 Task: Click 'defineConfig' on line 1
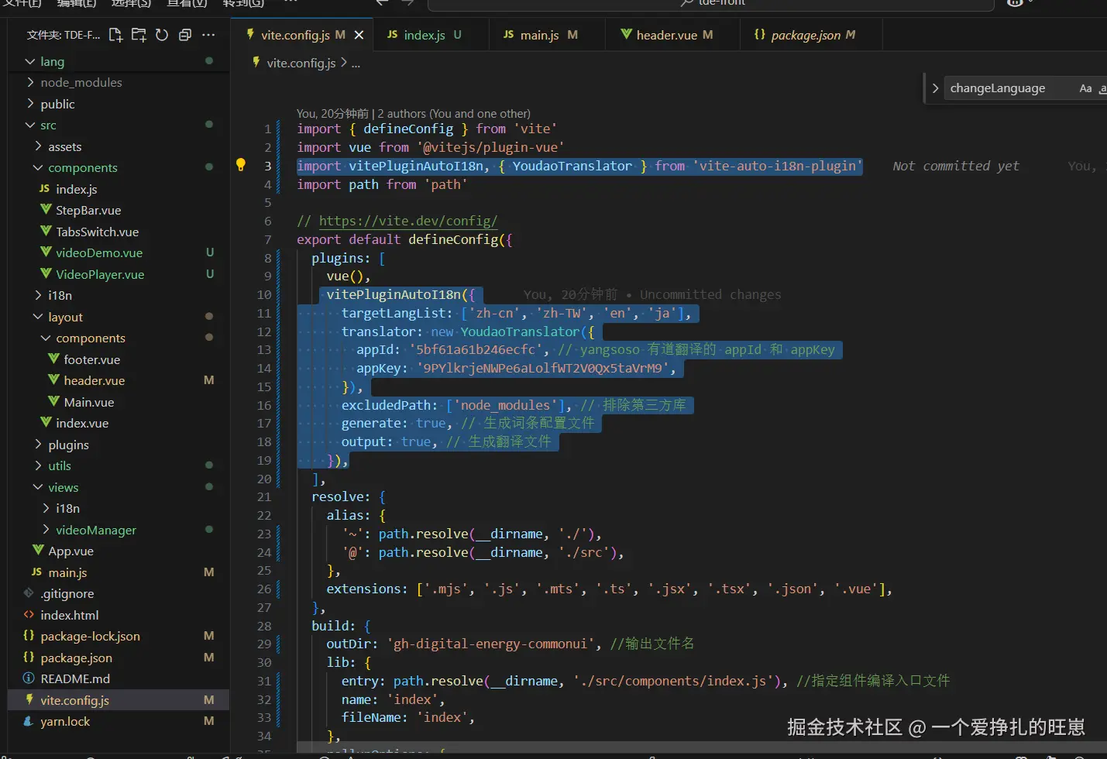pos(408,129)
